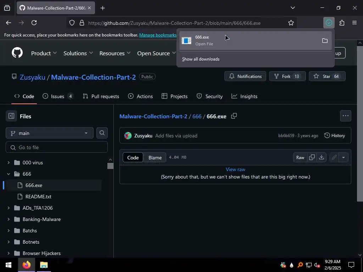Switch to the Projects tab
Screen dimensions: 363x272
tap(174, 96)
